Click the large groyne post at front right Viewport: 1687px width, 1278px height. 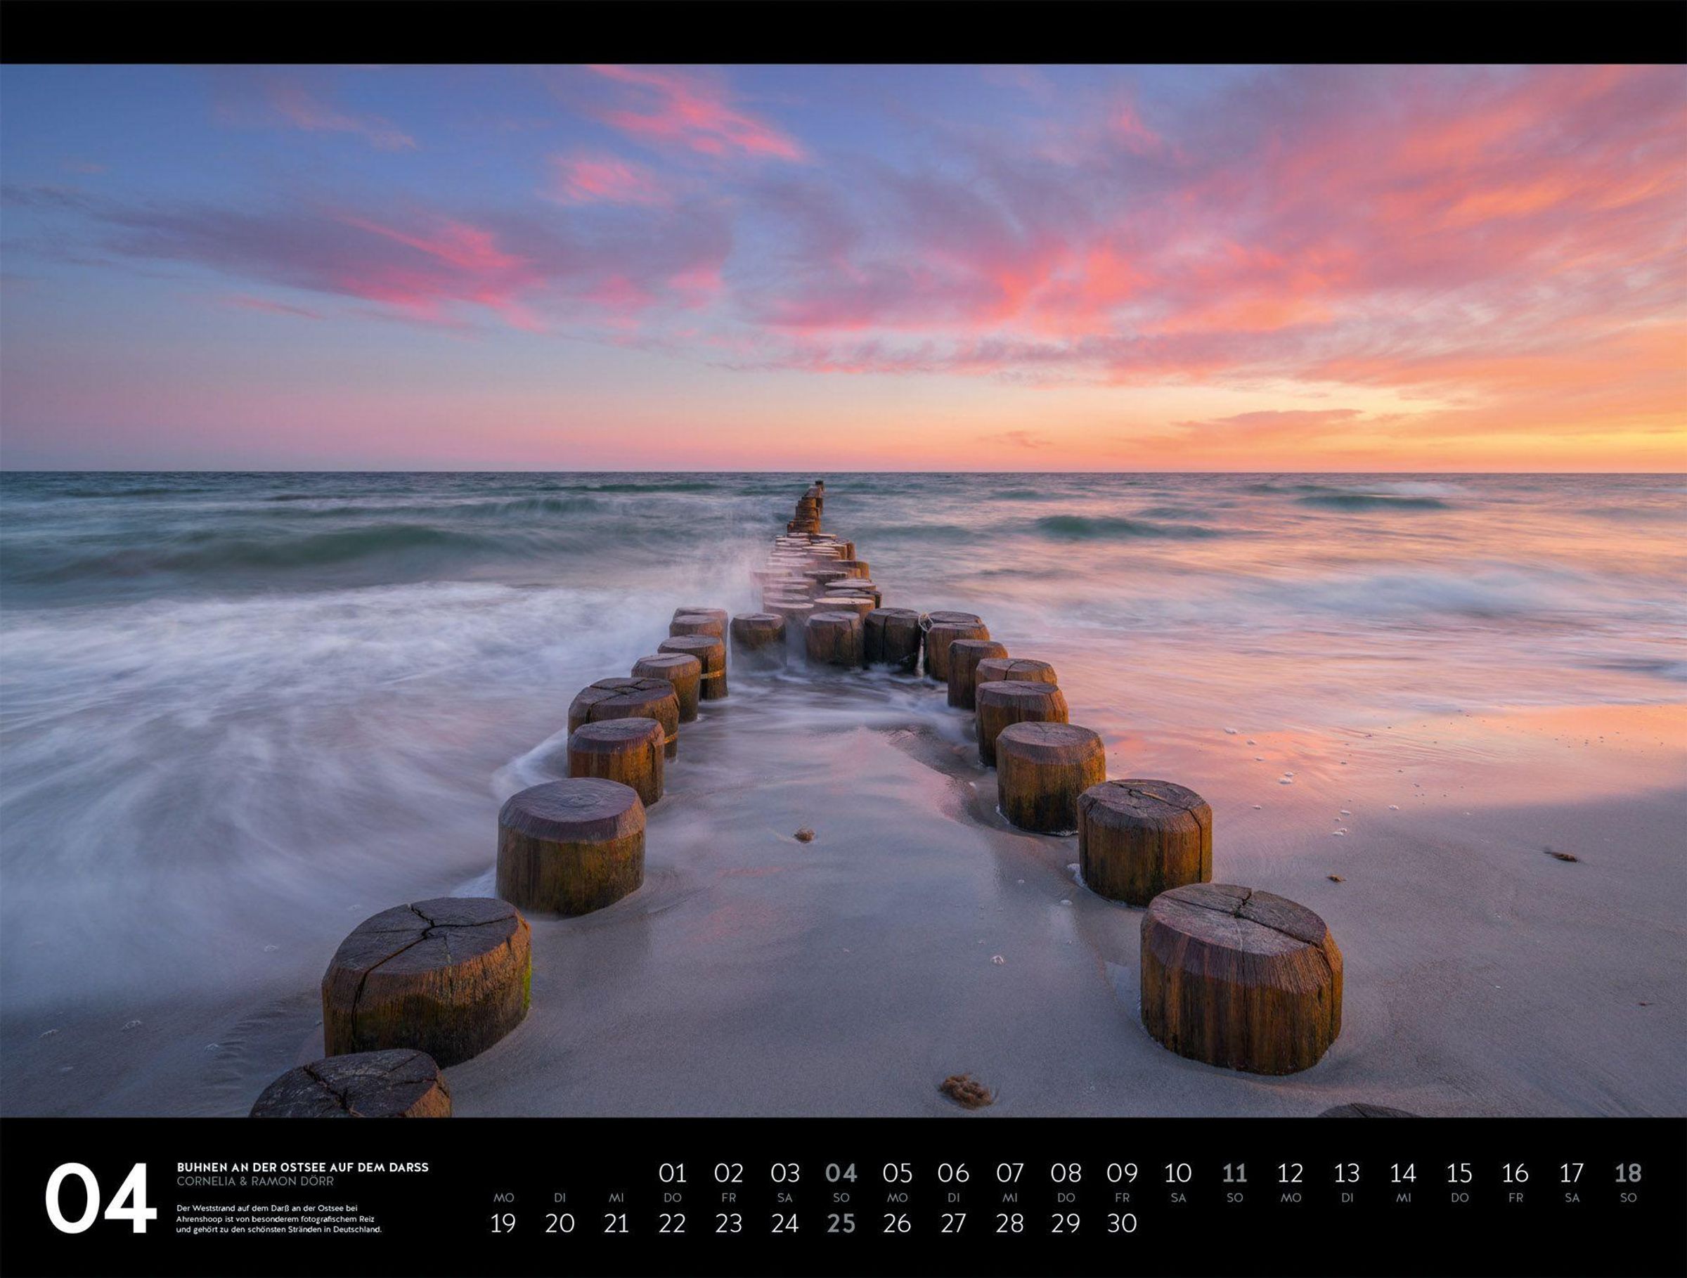click(x=1240, y=978)
